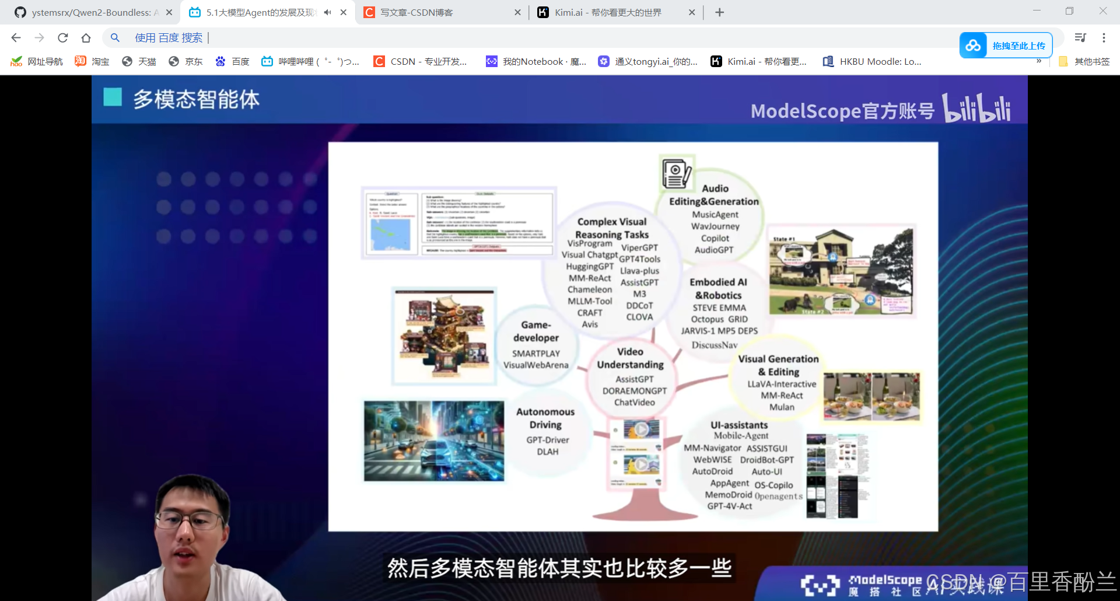Open the 我的Notebook bookmark
Viewport: 1120px width, 601px height.
[x=536, y=61]
